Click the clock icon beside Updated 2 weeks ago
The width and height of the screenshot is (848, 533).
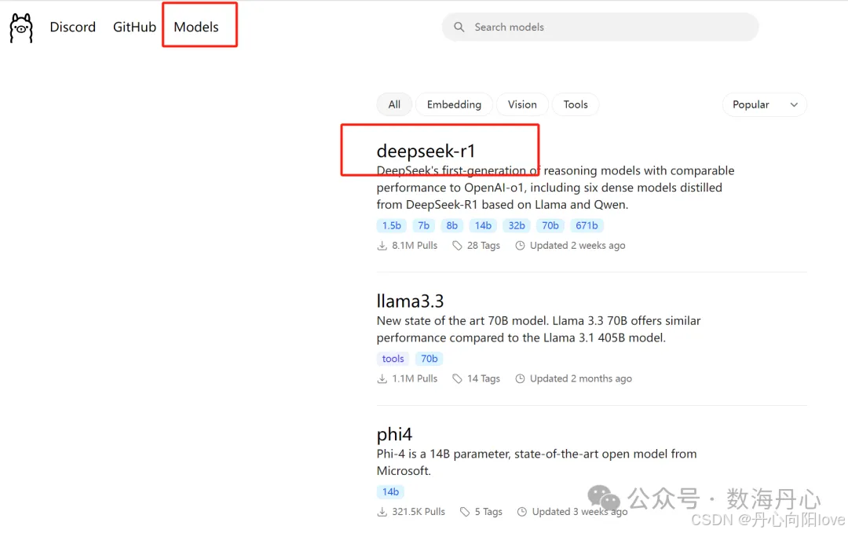pos(520,246)
